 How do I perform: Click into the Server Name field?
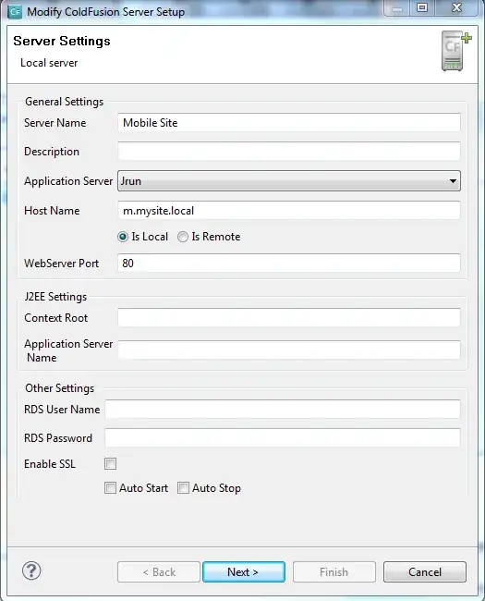(x=289, y=123)
